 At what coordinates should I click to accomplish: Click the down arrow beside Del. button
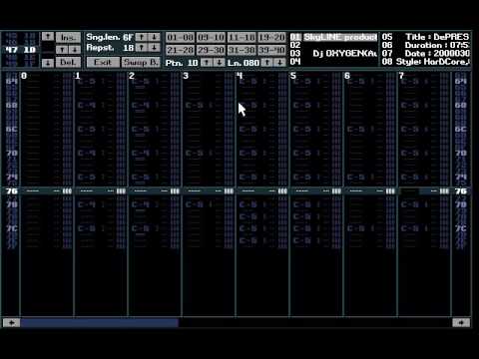(48, 62)
